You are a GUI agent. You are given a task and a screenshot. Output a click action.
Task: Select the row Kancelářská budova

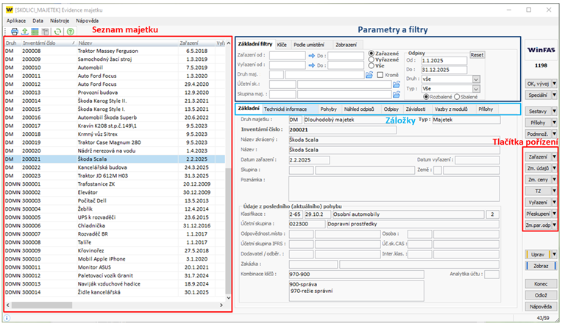point(115,167)
